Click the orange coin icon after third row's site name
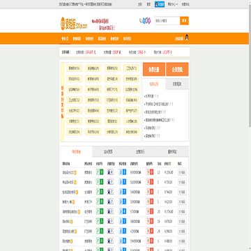This screenshot has height=251, width=251. click(x=77, y=192)
